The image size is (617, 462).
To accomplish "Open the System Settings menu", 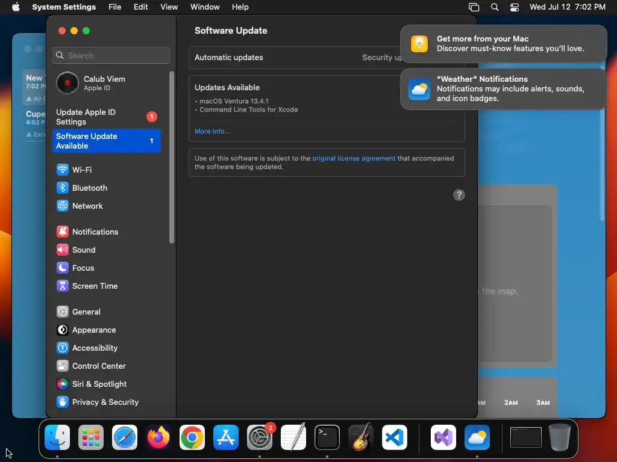I will click(64, 7).
